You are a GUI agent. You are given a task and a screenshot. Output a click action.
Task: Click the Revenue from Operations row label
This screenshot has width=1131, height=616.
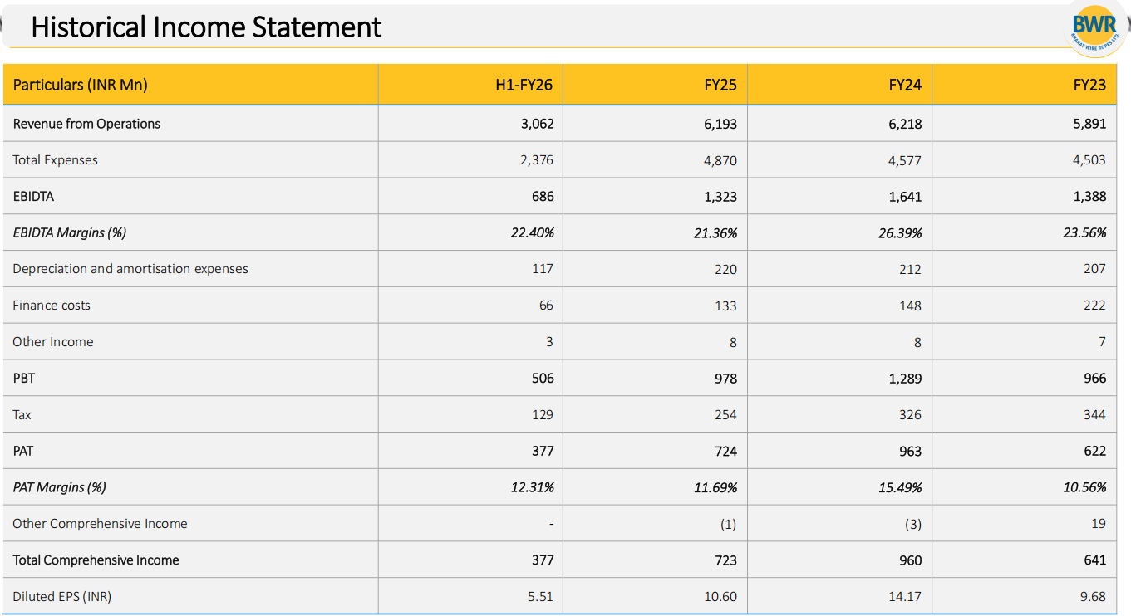pos(86,124)
